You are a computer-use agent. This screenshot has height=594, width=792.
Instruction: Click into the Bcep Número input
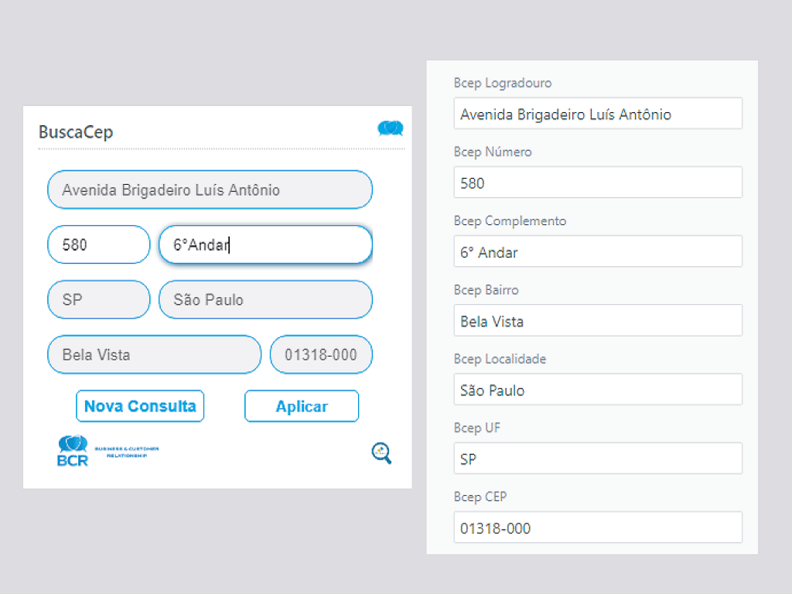[597, 183]
